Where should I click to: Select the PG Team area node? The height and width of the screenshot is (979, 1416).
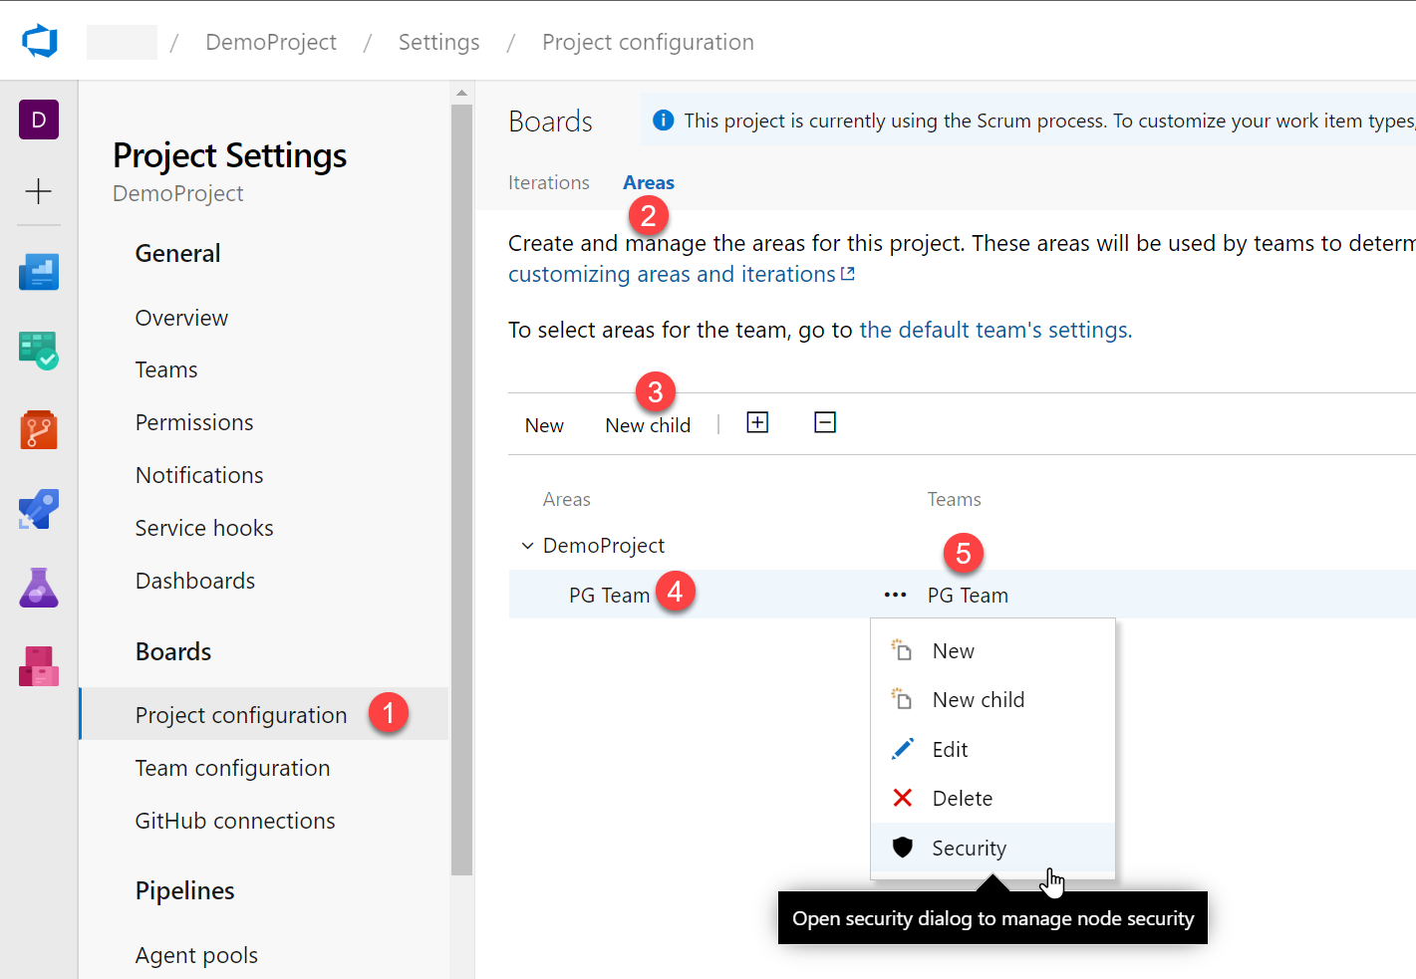[609, 595]
